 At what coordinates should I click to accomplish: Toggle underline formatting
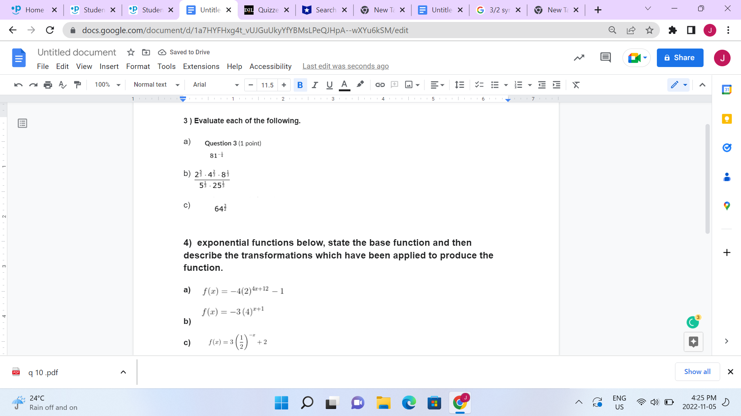point(329,85)
